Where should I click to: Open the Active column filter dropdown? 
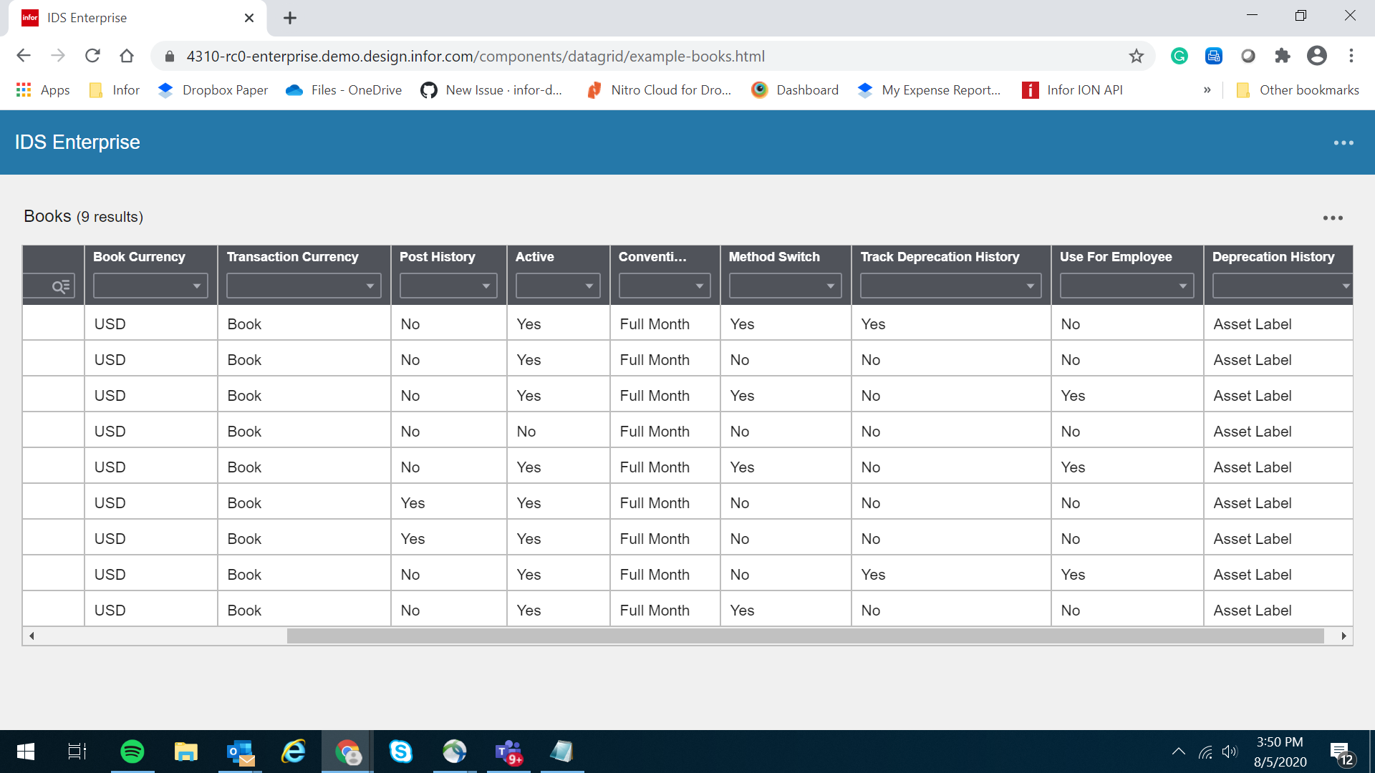tap(558, 286)
